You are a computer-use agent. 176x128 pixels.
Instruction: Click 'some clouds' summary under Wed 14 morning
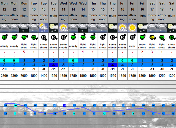tap(63, 46)
